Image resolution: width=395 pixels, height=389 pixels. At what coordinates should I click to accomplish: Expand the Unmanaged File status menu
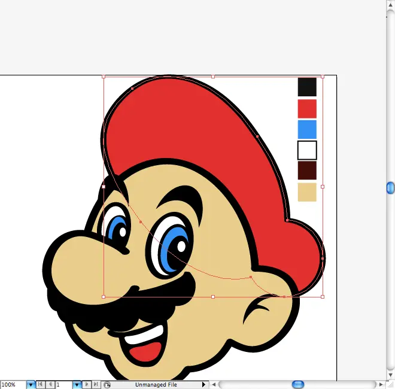(x=203, y=385)
